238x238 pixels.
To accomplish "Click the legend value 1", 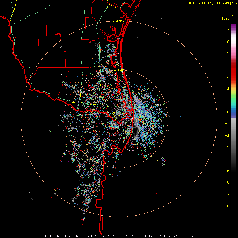I will click(x=228, y=100).
